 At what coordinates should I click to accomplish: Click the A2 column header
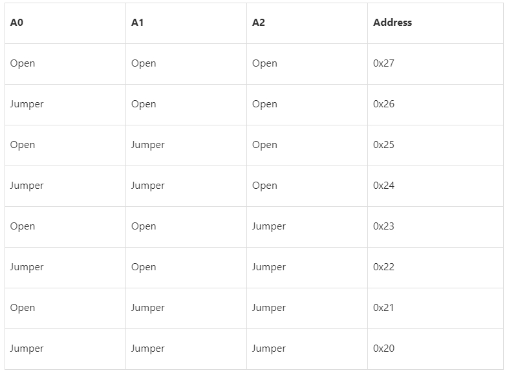click(259, 23)
